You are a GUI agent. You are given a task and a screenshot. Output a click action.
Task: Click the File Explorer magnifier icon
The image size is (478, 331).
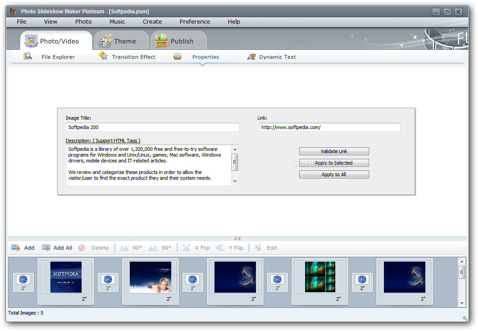click(28, 57)
